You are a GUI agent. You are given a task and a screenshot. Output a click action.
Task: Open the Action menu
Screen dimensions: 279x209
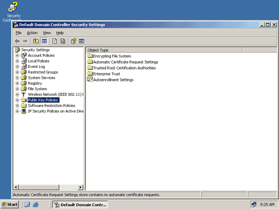tap(32, 33)
